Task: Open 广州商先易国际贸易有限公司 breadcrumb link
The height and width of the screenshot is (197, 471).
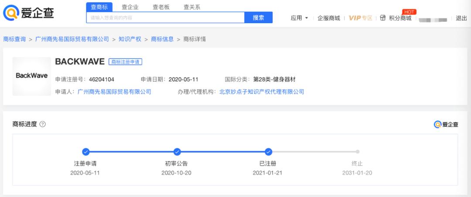Action: click(x=72, y=39)
